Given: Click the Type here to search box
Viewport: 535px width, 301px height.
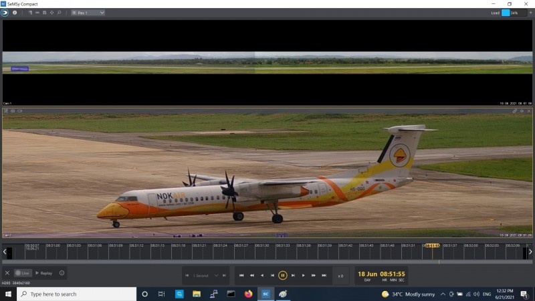Looking at the screenshot, I should (x=76, y=294).
